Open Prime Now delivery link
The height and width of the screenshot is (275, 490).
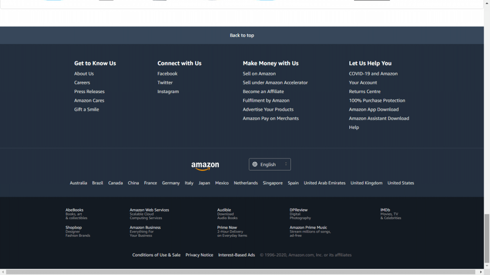[232, 232]
